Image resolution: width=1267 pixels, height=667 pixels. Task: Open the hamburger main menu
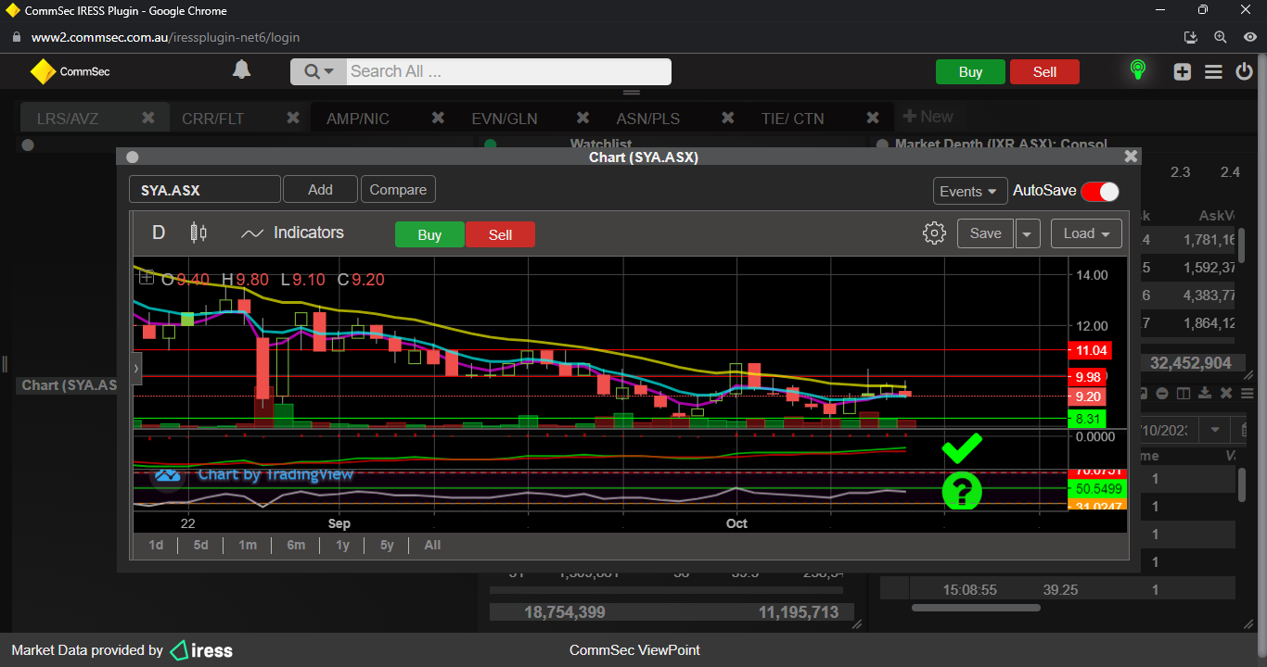tap(1213, 72)
